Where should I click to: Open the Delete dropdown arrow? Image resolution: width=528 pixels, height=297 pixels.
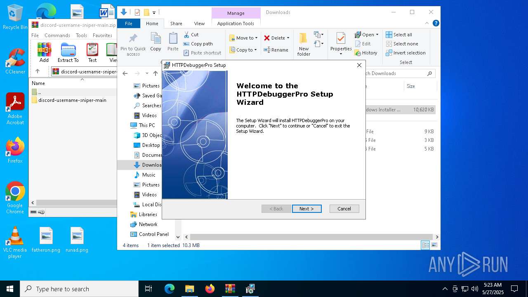288,38
